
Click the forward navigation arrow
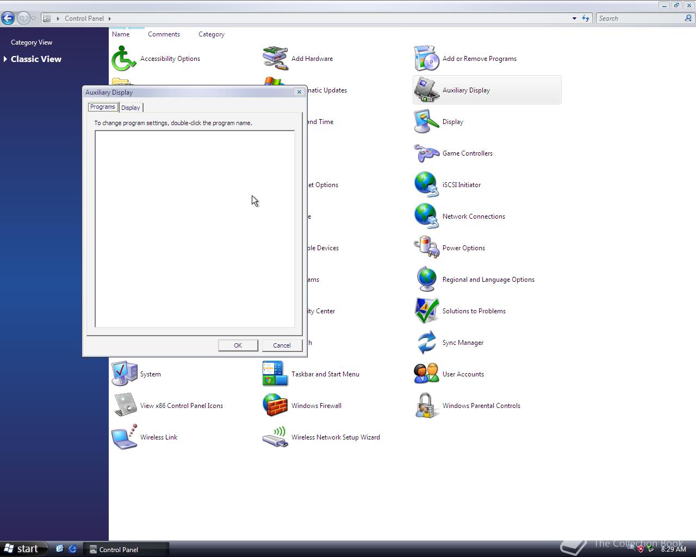[22, 18]
